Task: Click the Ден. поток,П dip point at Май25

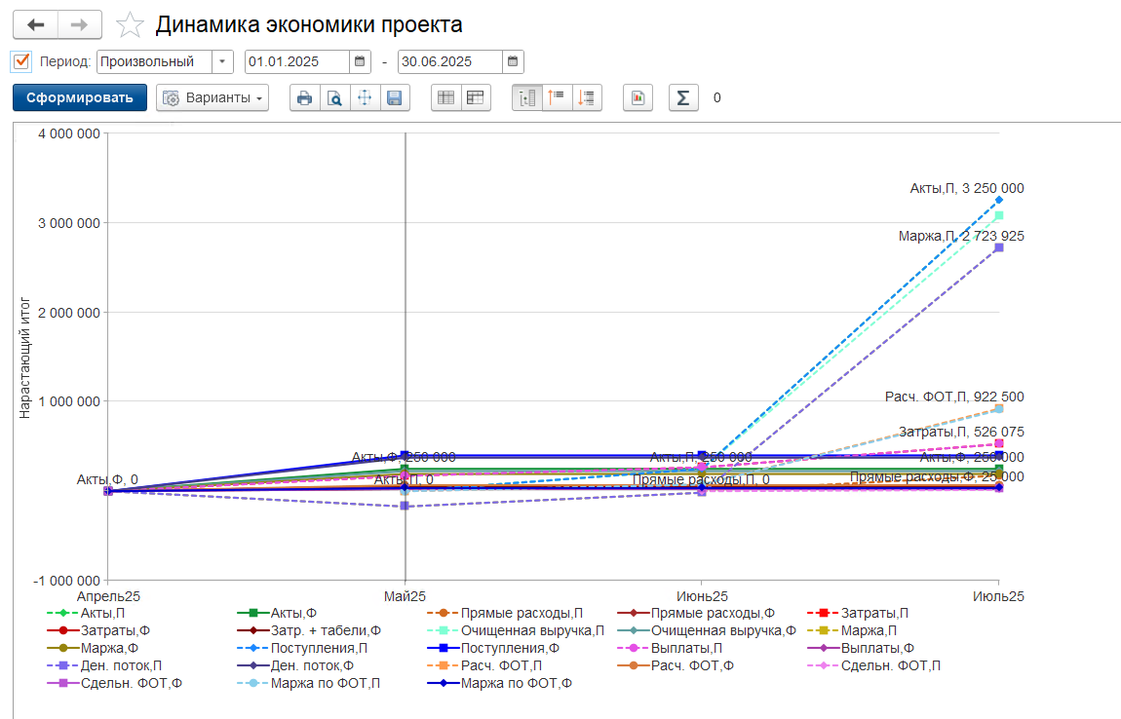Action: pyautogui.click(x=405, y=506)
